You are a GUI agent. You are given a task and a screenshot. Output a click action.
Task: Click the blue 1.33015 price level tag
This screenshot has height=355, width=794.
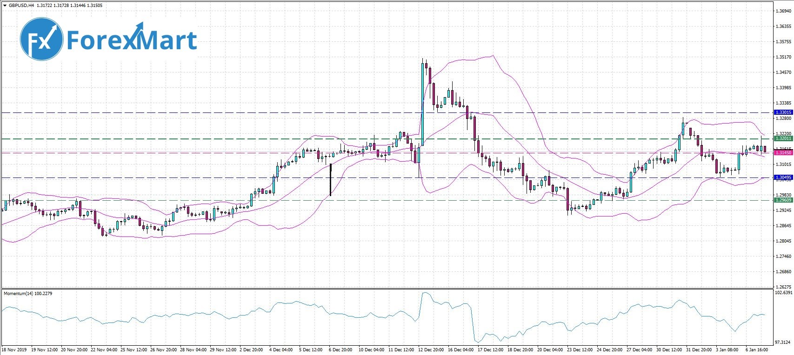point(782,112)
